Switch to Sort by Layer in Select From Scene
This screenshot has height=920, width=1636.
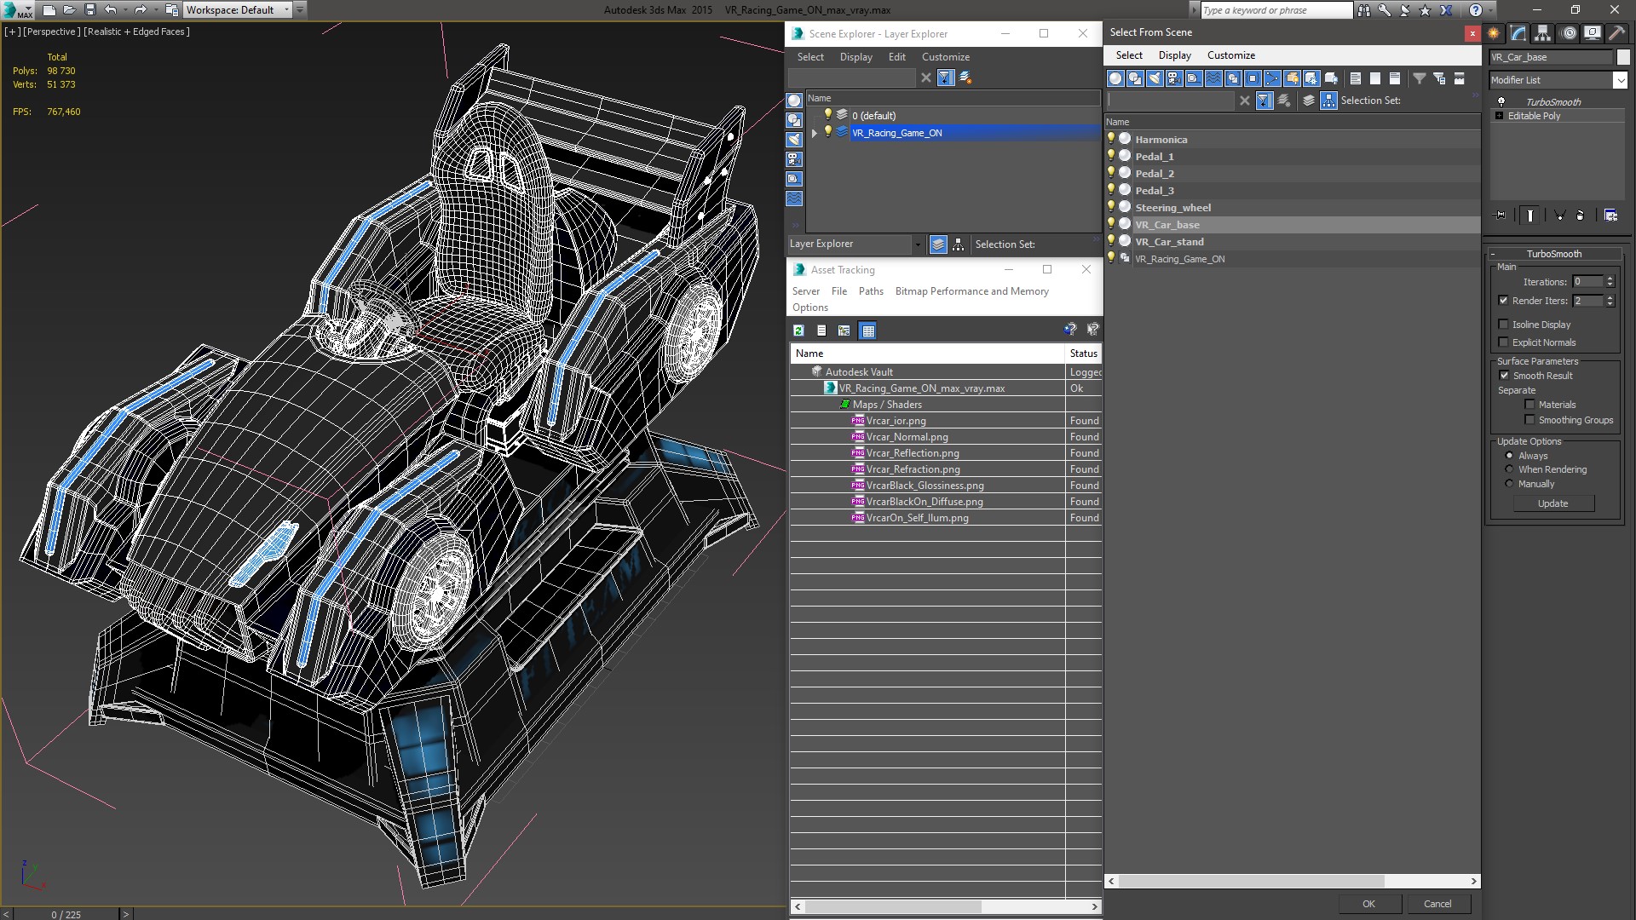(x=1309, y=101)
